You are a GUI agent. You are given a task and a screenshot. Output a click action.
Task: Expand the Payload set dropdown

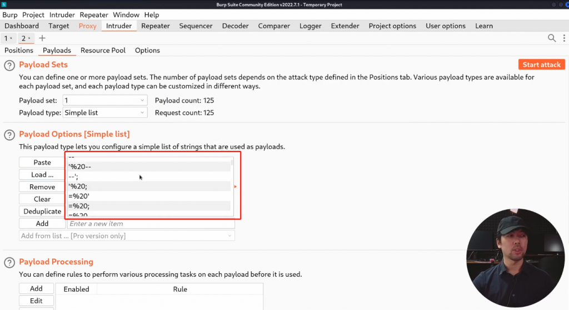104,100
